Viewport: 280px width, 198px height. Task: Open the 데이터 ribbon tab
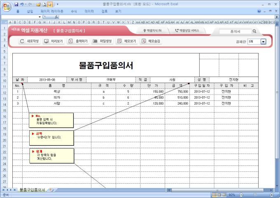89,12
